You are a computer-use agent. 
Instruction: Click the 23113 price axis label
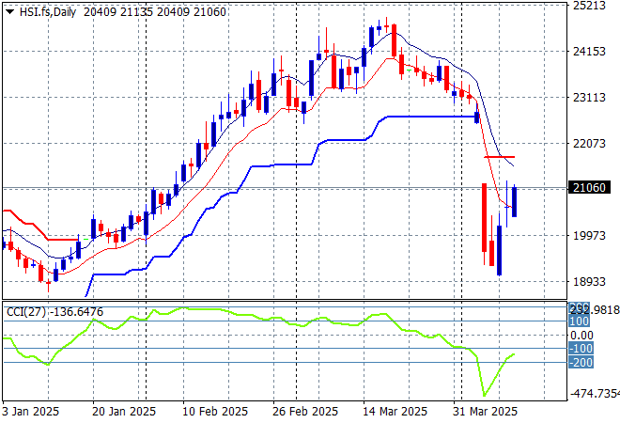point(589,98)
